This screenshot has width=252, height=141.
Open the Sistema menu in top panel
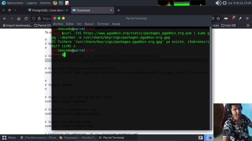(45, 3)
